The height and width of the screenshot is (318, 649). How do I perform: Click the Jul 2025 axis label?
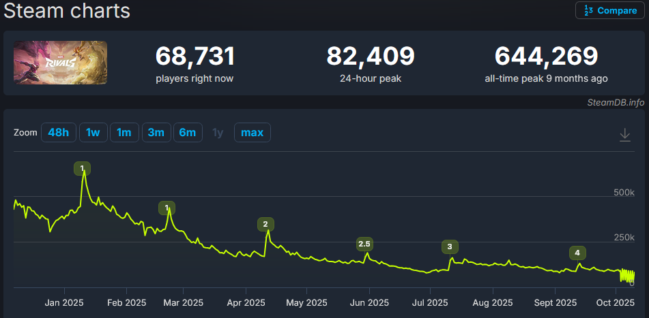(x=430, y=303)
